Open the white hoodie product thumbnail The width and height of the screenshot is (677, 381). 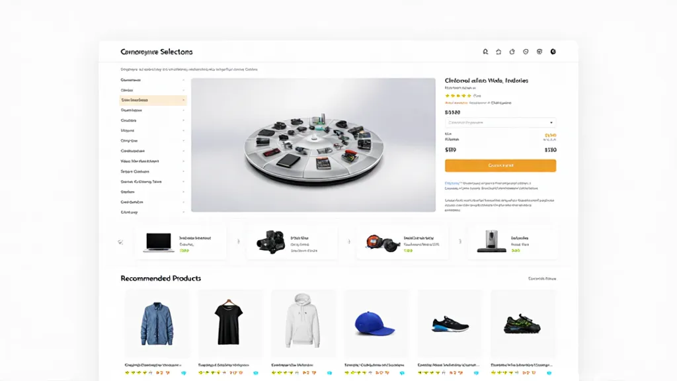[x=303, y=322]
